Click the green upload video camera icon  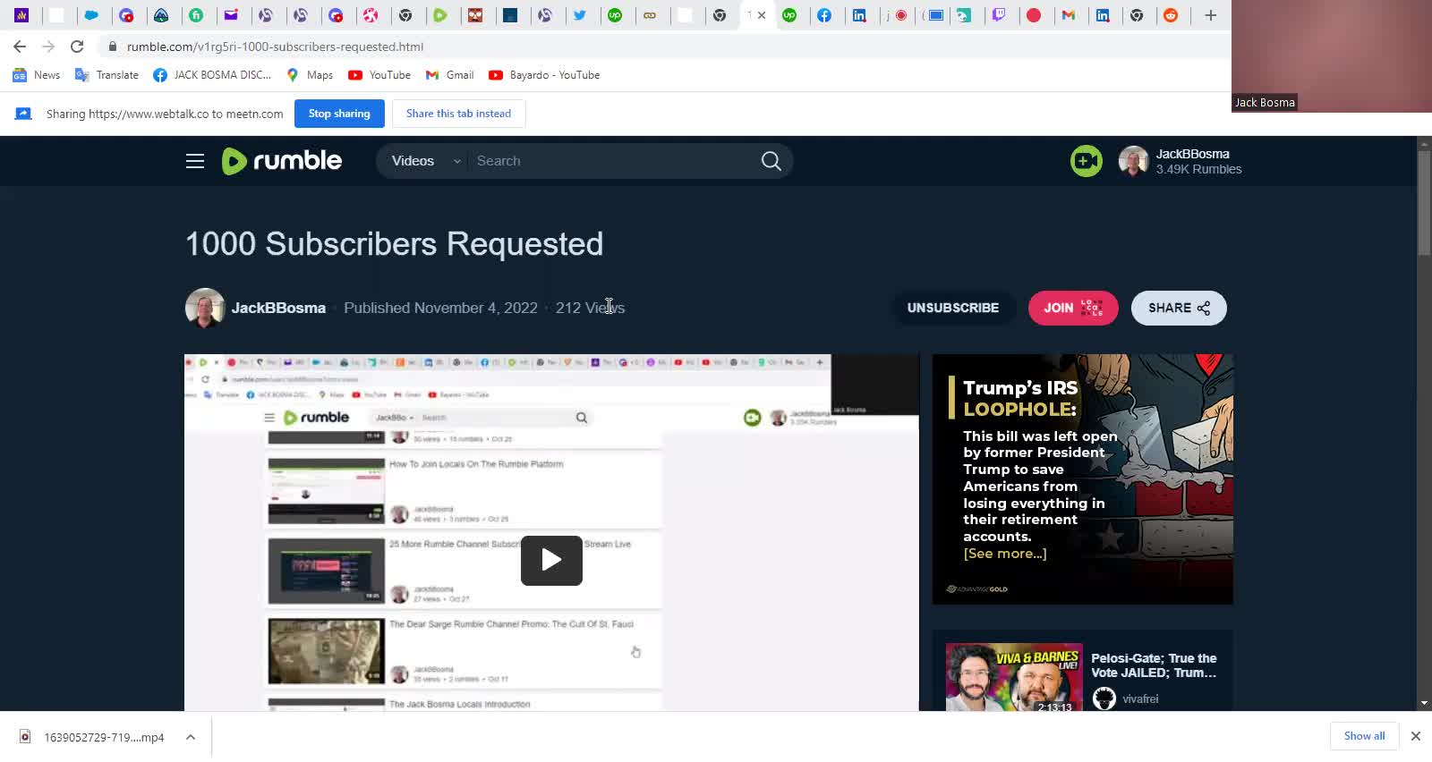1086,161
